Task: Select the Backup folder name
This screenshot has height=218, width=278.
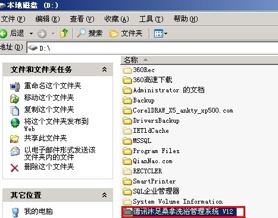Action: [143, 100]
